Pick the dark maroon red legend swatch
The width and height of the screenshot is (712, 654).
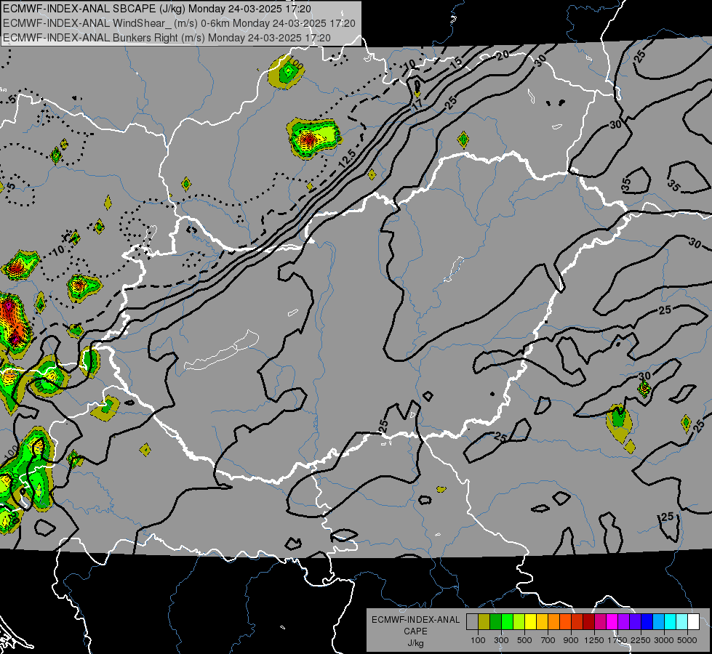tap(588, 622)
